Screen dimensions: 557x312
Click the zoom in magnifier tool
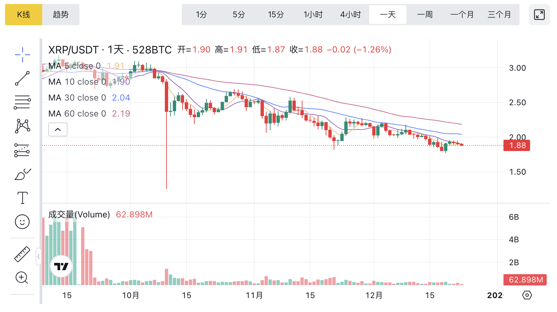[22, 278]
